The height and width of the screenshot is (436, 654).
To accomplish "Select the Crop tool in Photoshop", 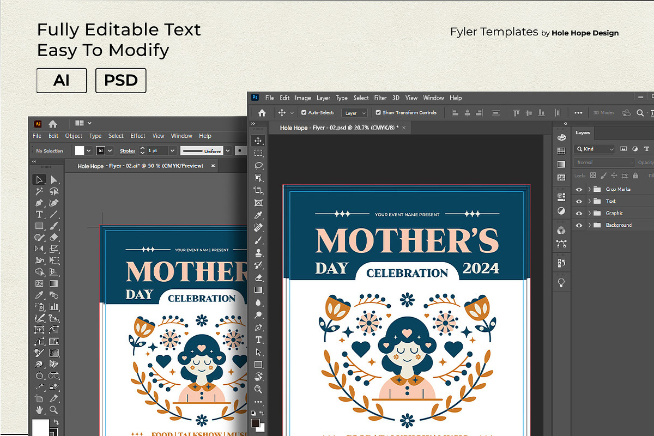I will point(258,190).
